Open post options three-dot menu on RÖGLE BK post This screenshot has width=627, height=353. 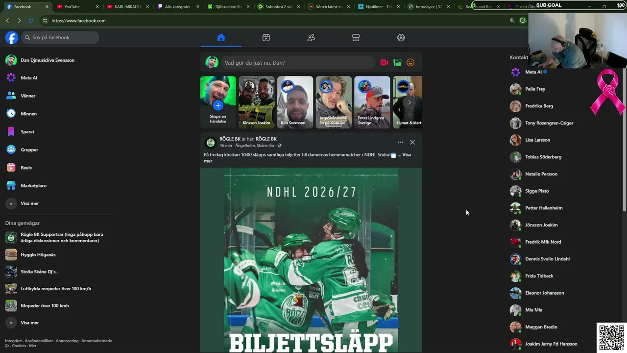click(x=401, y=142)
